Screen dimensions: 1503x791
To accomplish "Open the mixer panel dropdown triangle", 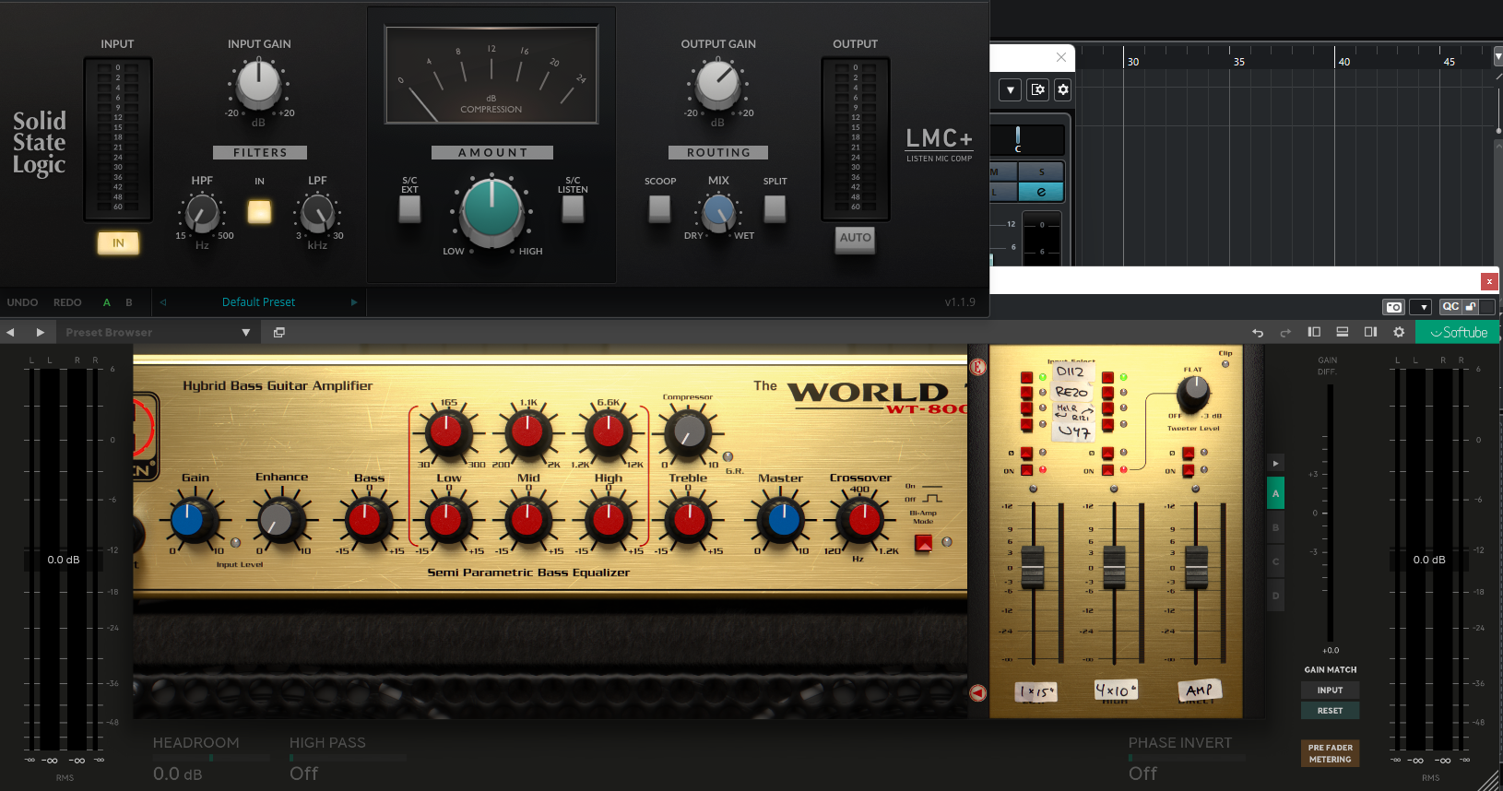I will click(1011, 89).
